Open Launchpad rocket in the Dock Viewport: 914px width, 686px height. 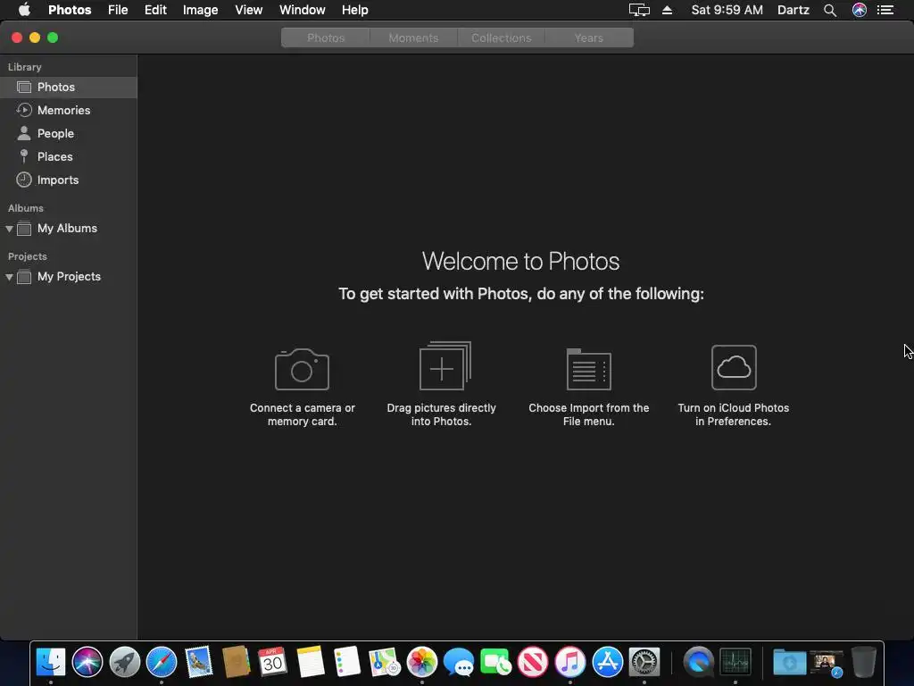point(125,662)
